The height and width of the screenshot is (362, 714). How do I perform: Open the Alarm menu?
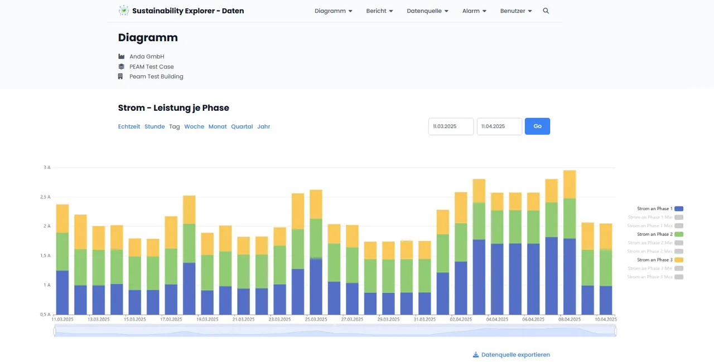point(474,11)
